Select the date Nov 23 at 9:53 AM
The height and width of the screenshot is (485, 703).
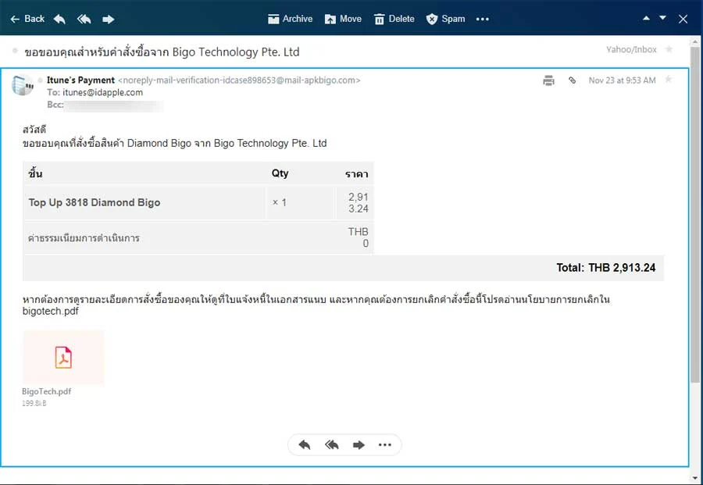pos(622,80)
